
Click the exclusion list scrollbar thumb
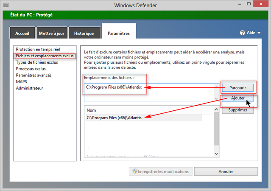click(216, 129)
